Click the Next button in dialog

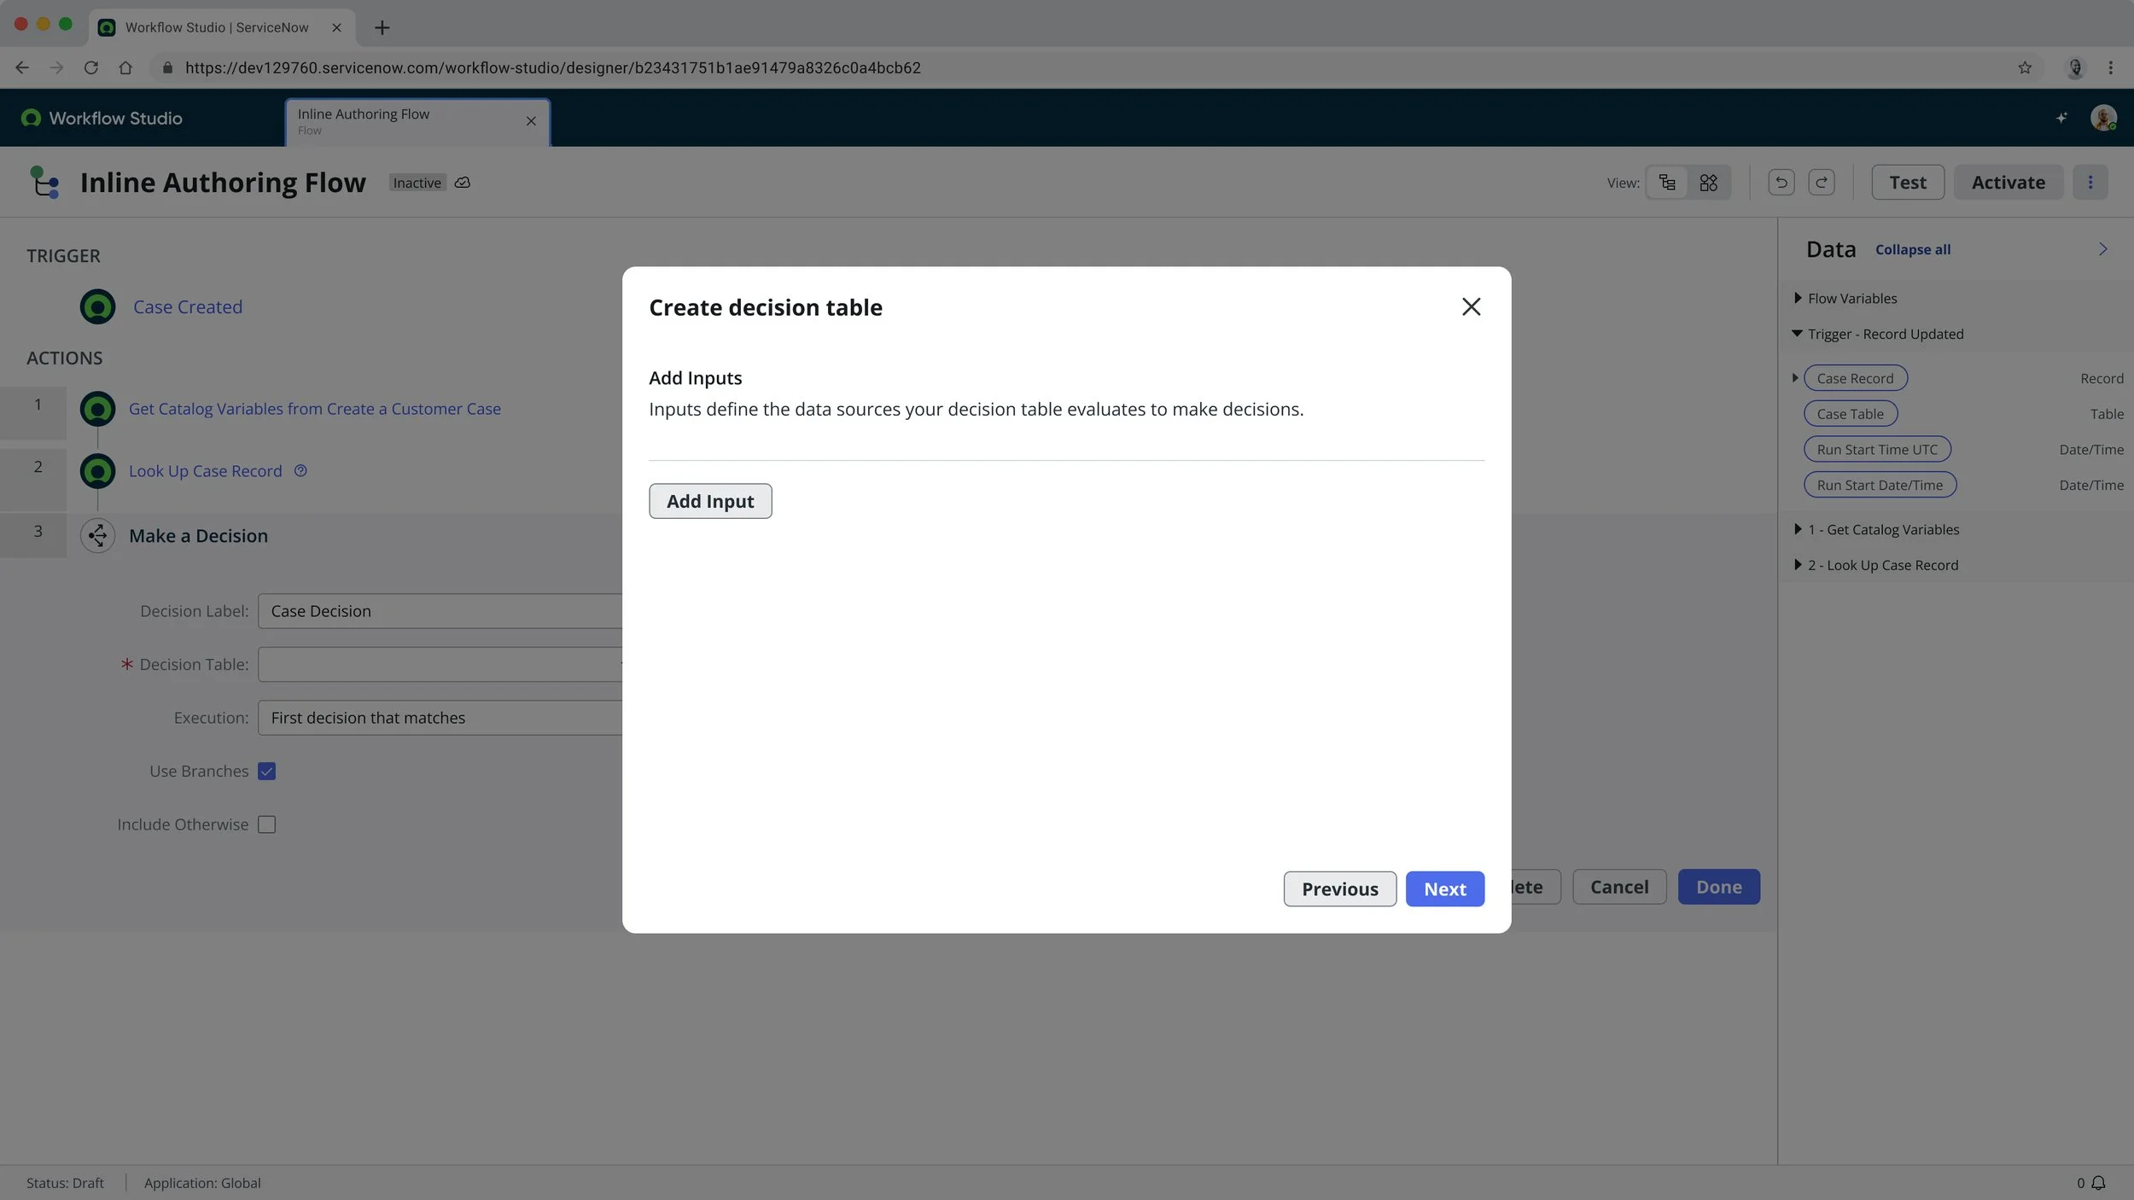pyautogui.click(x=1443, y=888)
